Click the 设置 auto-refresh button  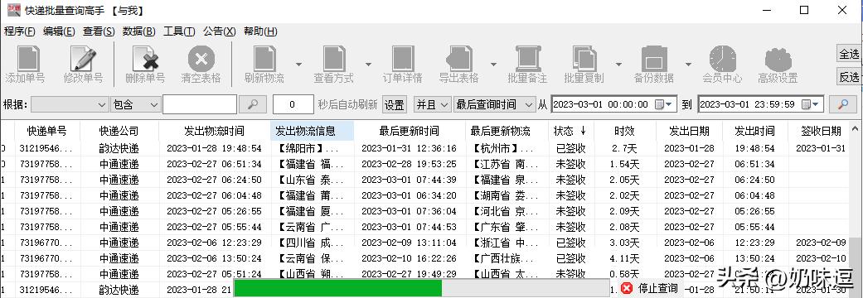pos(394,104)
